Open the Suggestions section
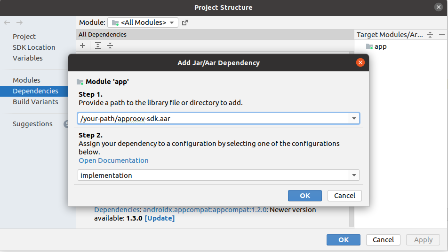 pyautogui.click(x=32, y=124)
